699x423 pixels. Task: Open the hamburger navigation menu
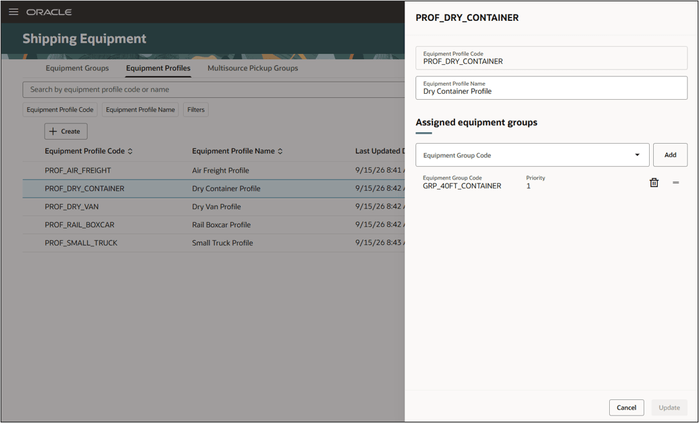point(14,12)
